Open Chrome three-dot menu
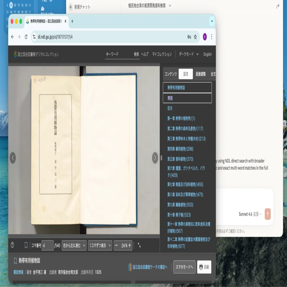This screenshot has width=287, height=287. tap(212, 37)
